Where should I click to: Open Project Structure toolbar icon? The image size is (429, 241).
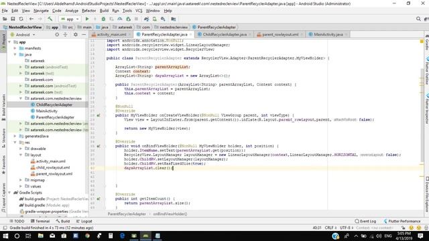(173, 19)
